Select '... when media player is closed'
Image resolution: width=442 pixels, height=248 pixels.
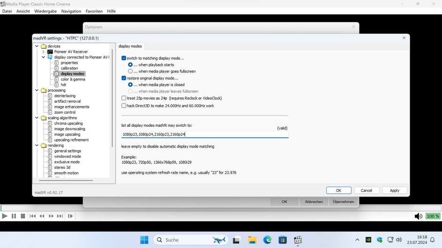[x=130, y=85]
